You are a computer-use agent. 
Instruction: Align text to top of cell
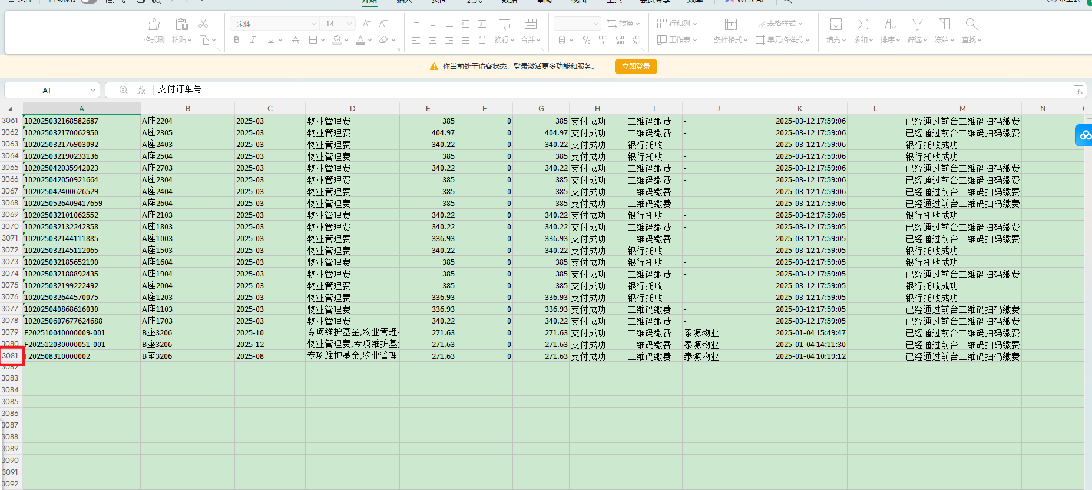[x=416, y=24]
